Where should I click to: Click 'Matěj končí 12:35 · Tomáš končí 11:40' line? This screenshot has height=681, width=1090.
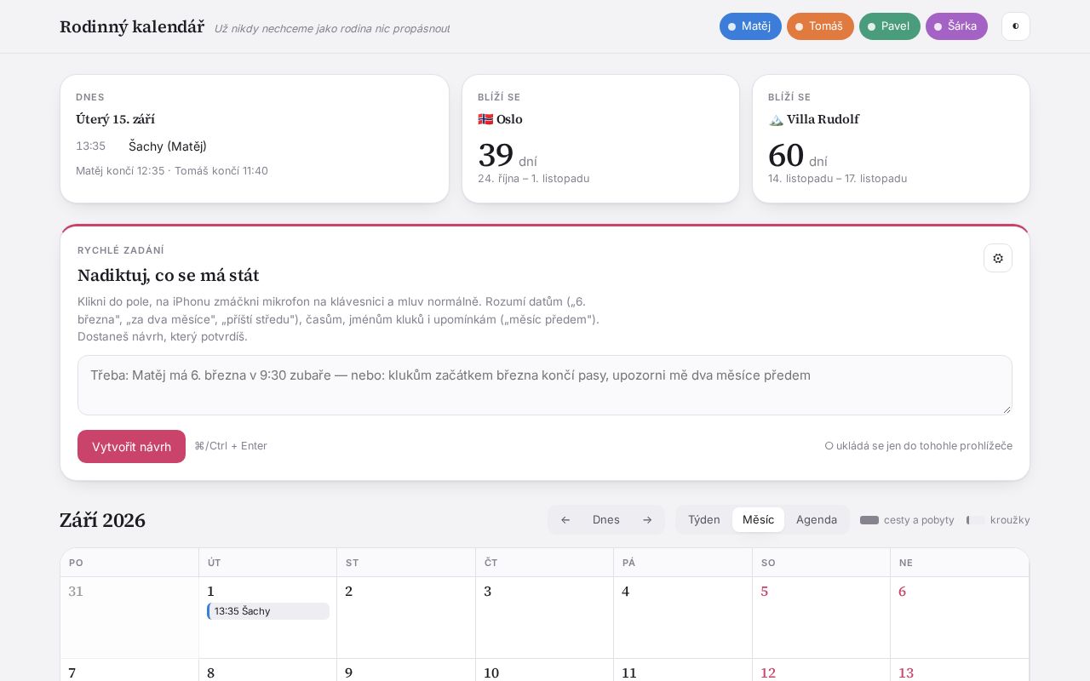pos(172,171)
